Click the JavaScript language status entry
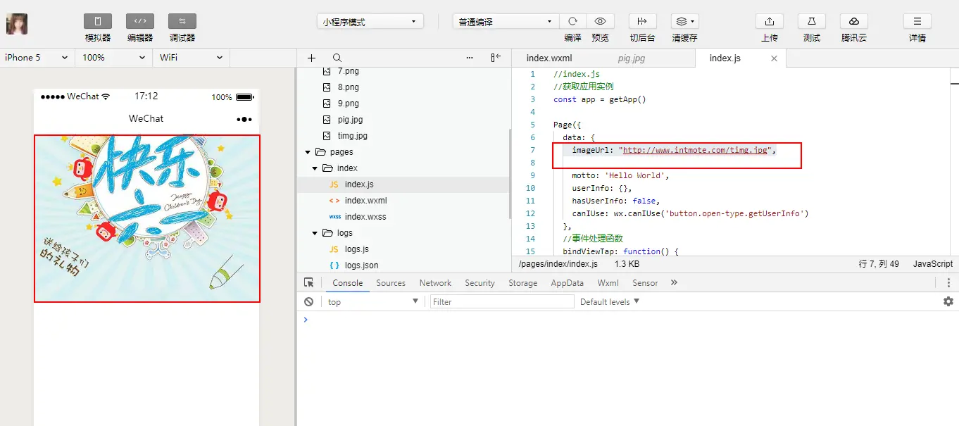959x426 pixels. coord(933,264)
